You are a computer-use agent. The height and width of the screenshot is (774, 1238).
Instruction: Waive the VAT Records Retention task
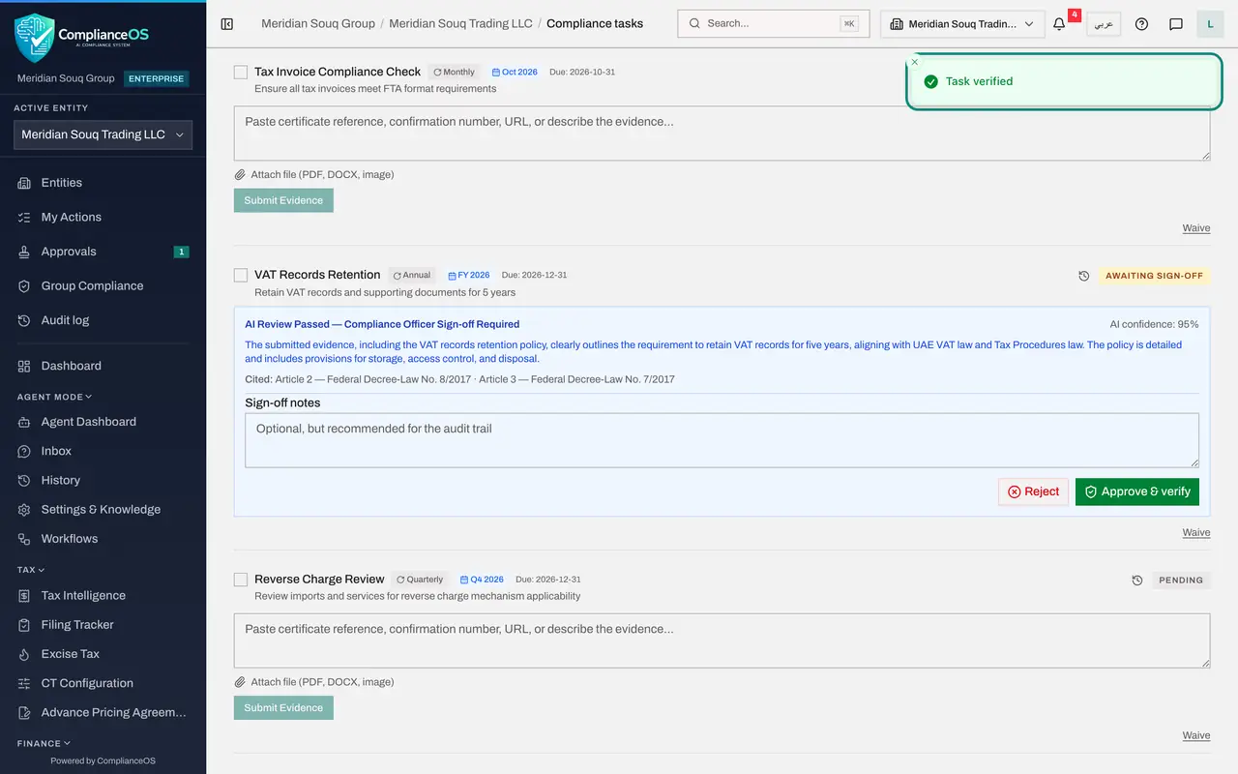[x=1196, y=532]
